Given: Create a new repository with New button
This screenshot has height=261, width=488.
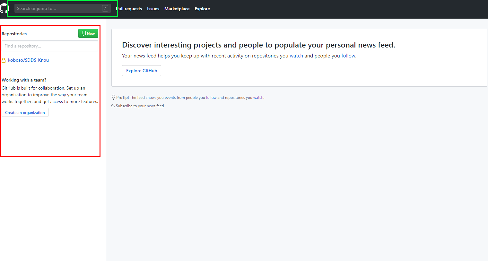Looking at the screenshot, I should [88, 33].
